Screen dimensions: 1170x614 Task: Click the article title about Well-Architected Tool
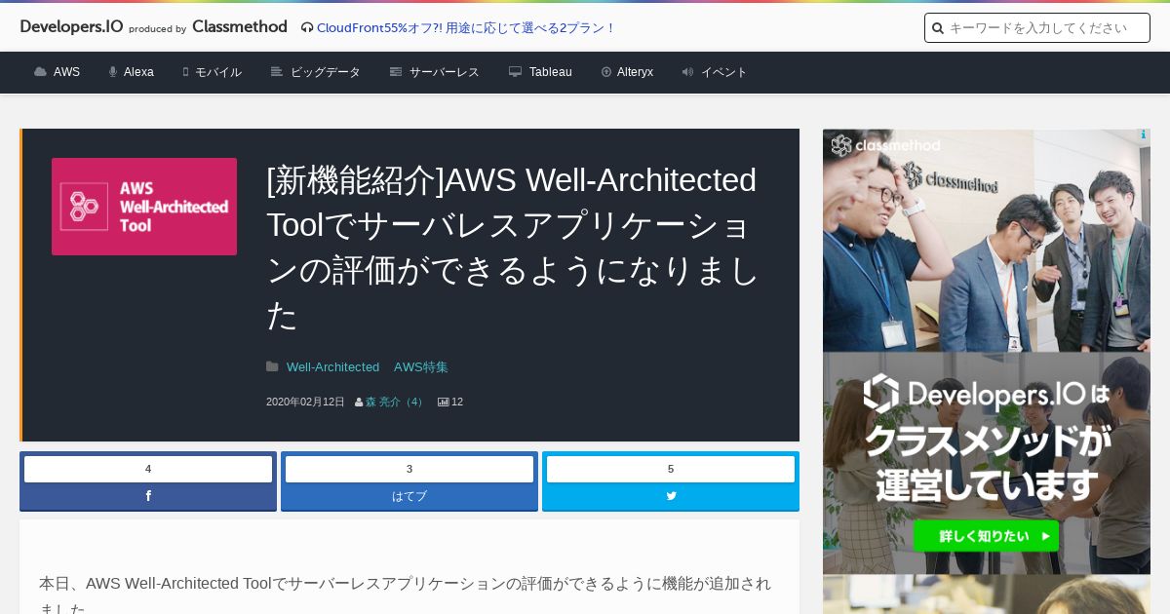(x=512, y=248)
